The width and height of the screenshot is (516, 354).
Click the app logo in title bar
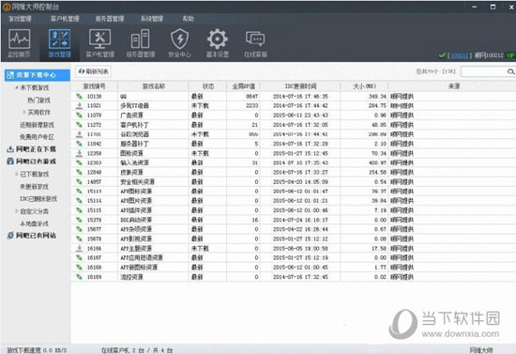pos(7,7)
